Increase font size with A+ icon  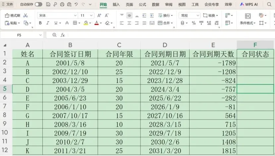click(99, 16)
